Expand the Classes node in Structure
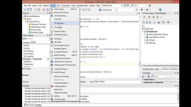Image resolution: width=191 pixels, height=107 pixels. [23, 19]
